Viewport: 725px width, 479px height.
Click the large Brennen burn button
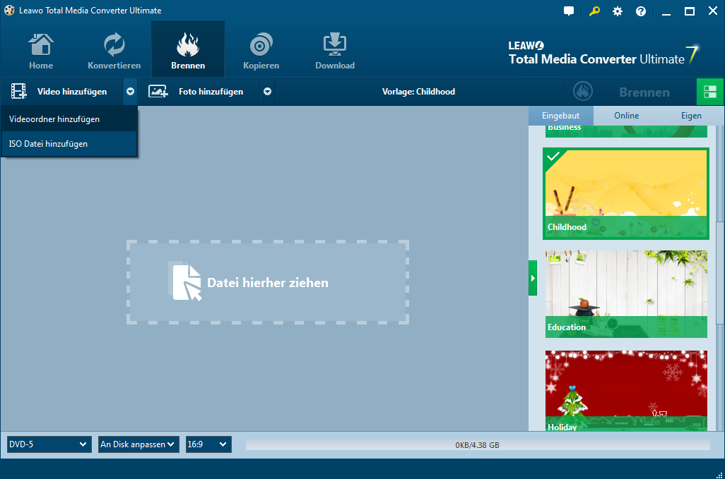(x=630, y=92)
